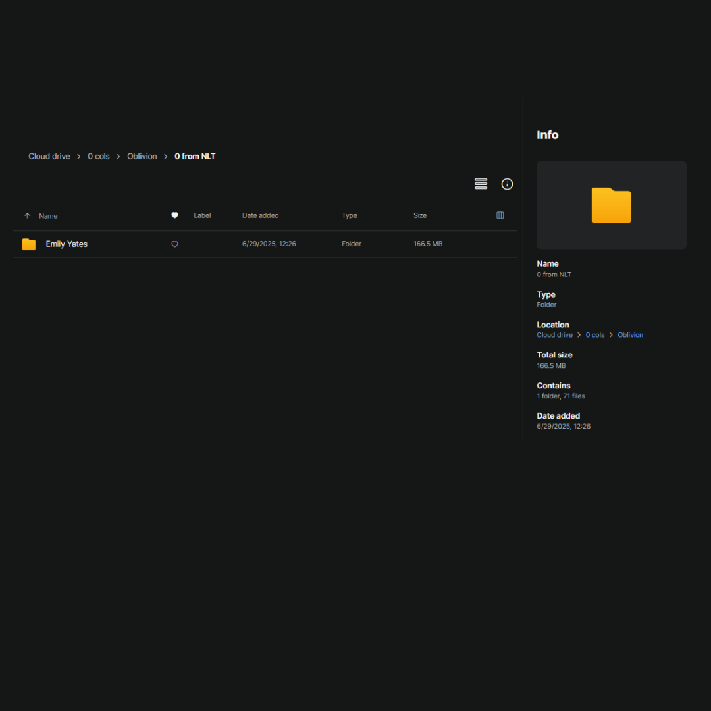Favorite the Emily Yates folder

(x=174, y=244)
